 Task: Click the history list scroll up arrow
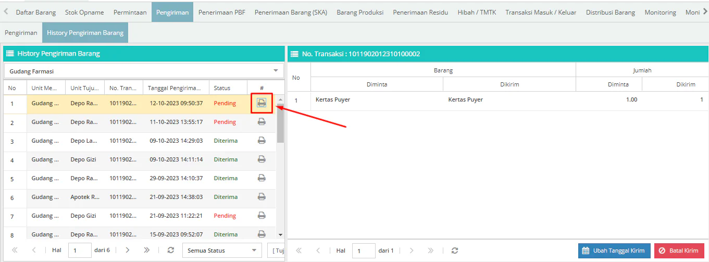(281, 99)
